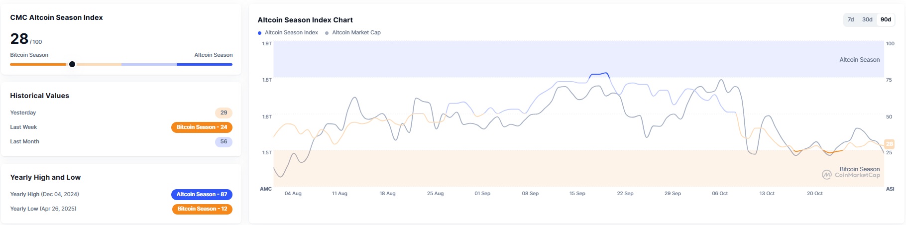This screenshot has height=225, width=906.
Task: Click the Yesterday value 29 badge
Action: 224,113
